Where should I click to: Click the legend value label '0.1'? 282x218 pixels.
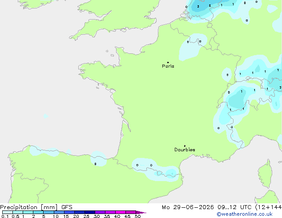tap(5, 216)
